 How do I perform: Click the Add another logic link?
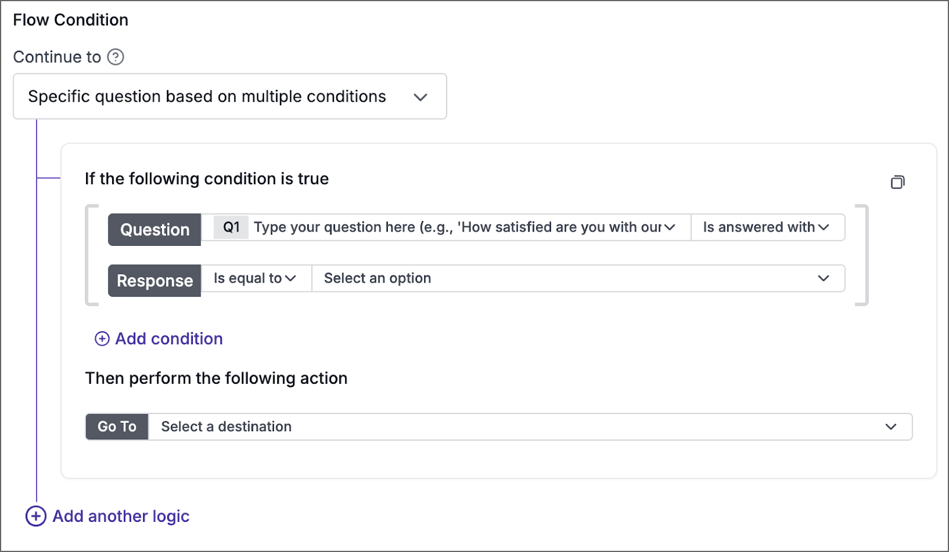tap(120, 516)
